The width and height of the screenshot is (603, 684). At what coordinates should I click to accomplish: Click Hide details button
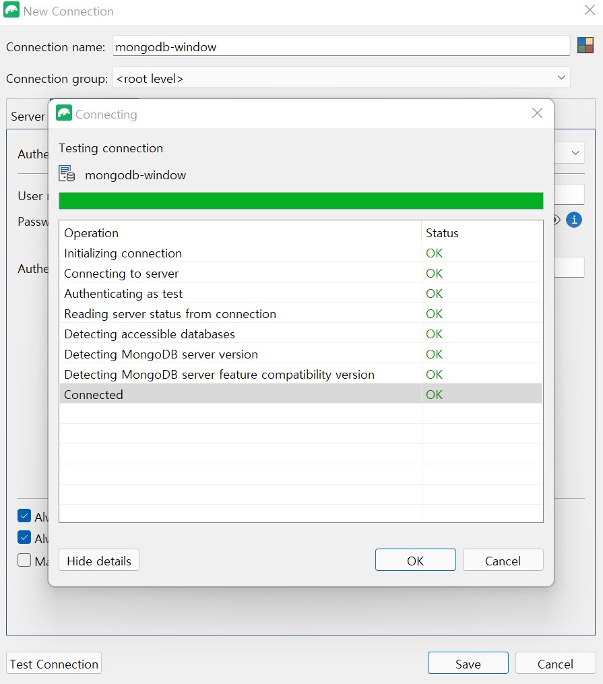(x=99, y=560)
